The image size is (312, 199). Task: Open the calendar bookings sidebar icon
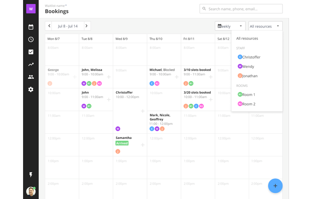tap(31, 27)
